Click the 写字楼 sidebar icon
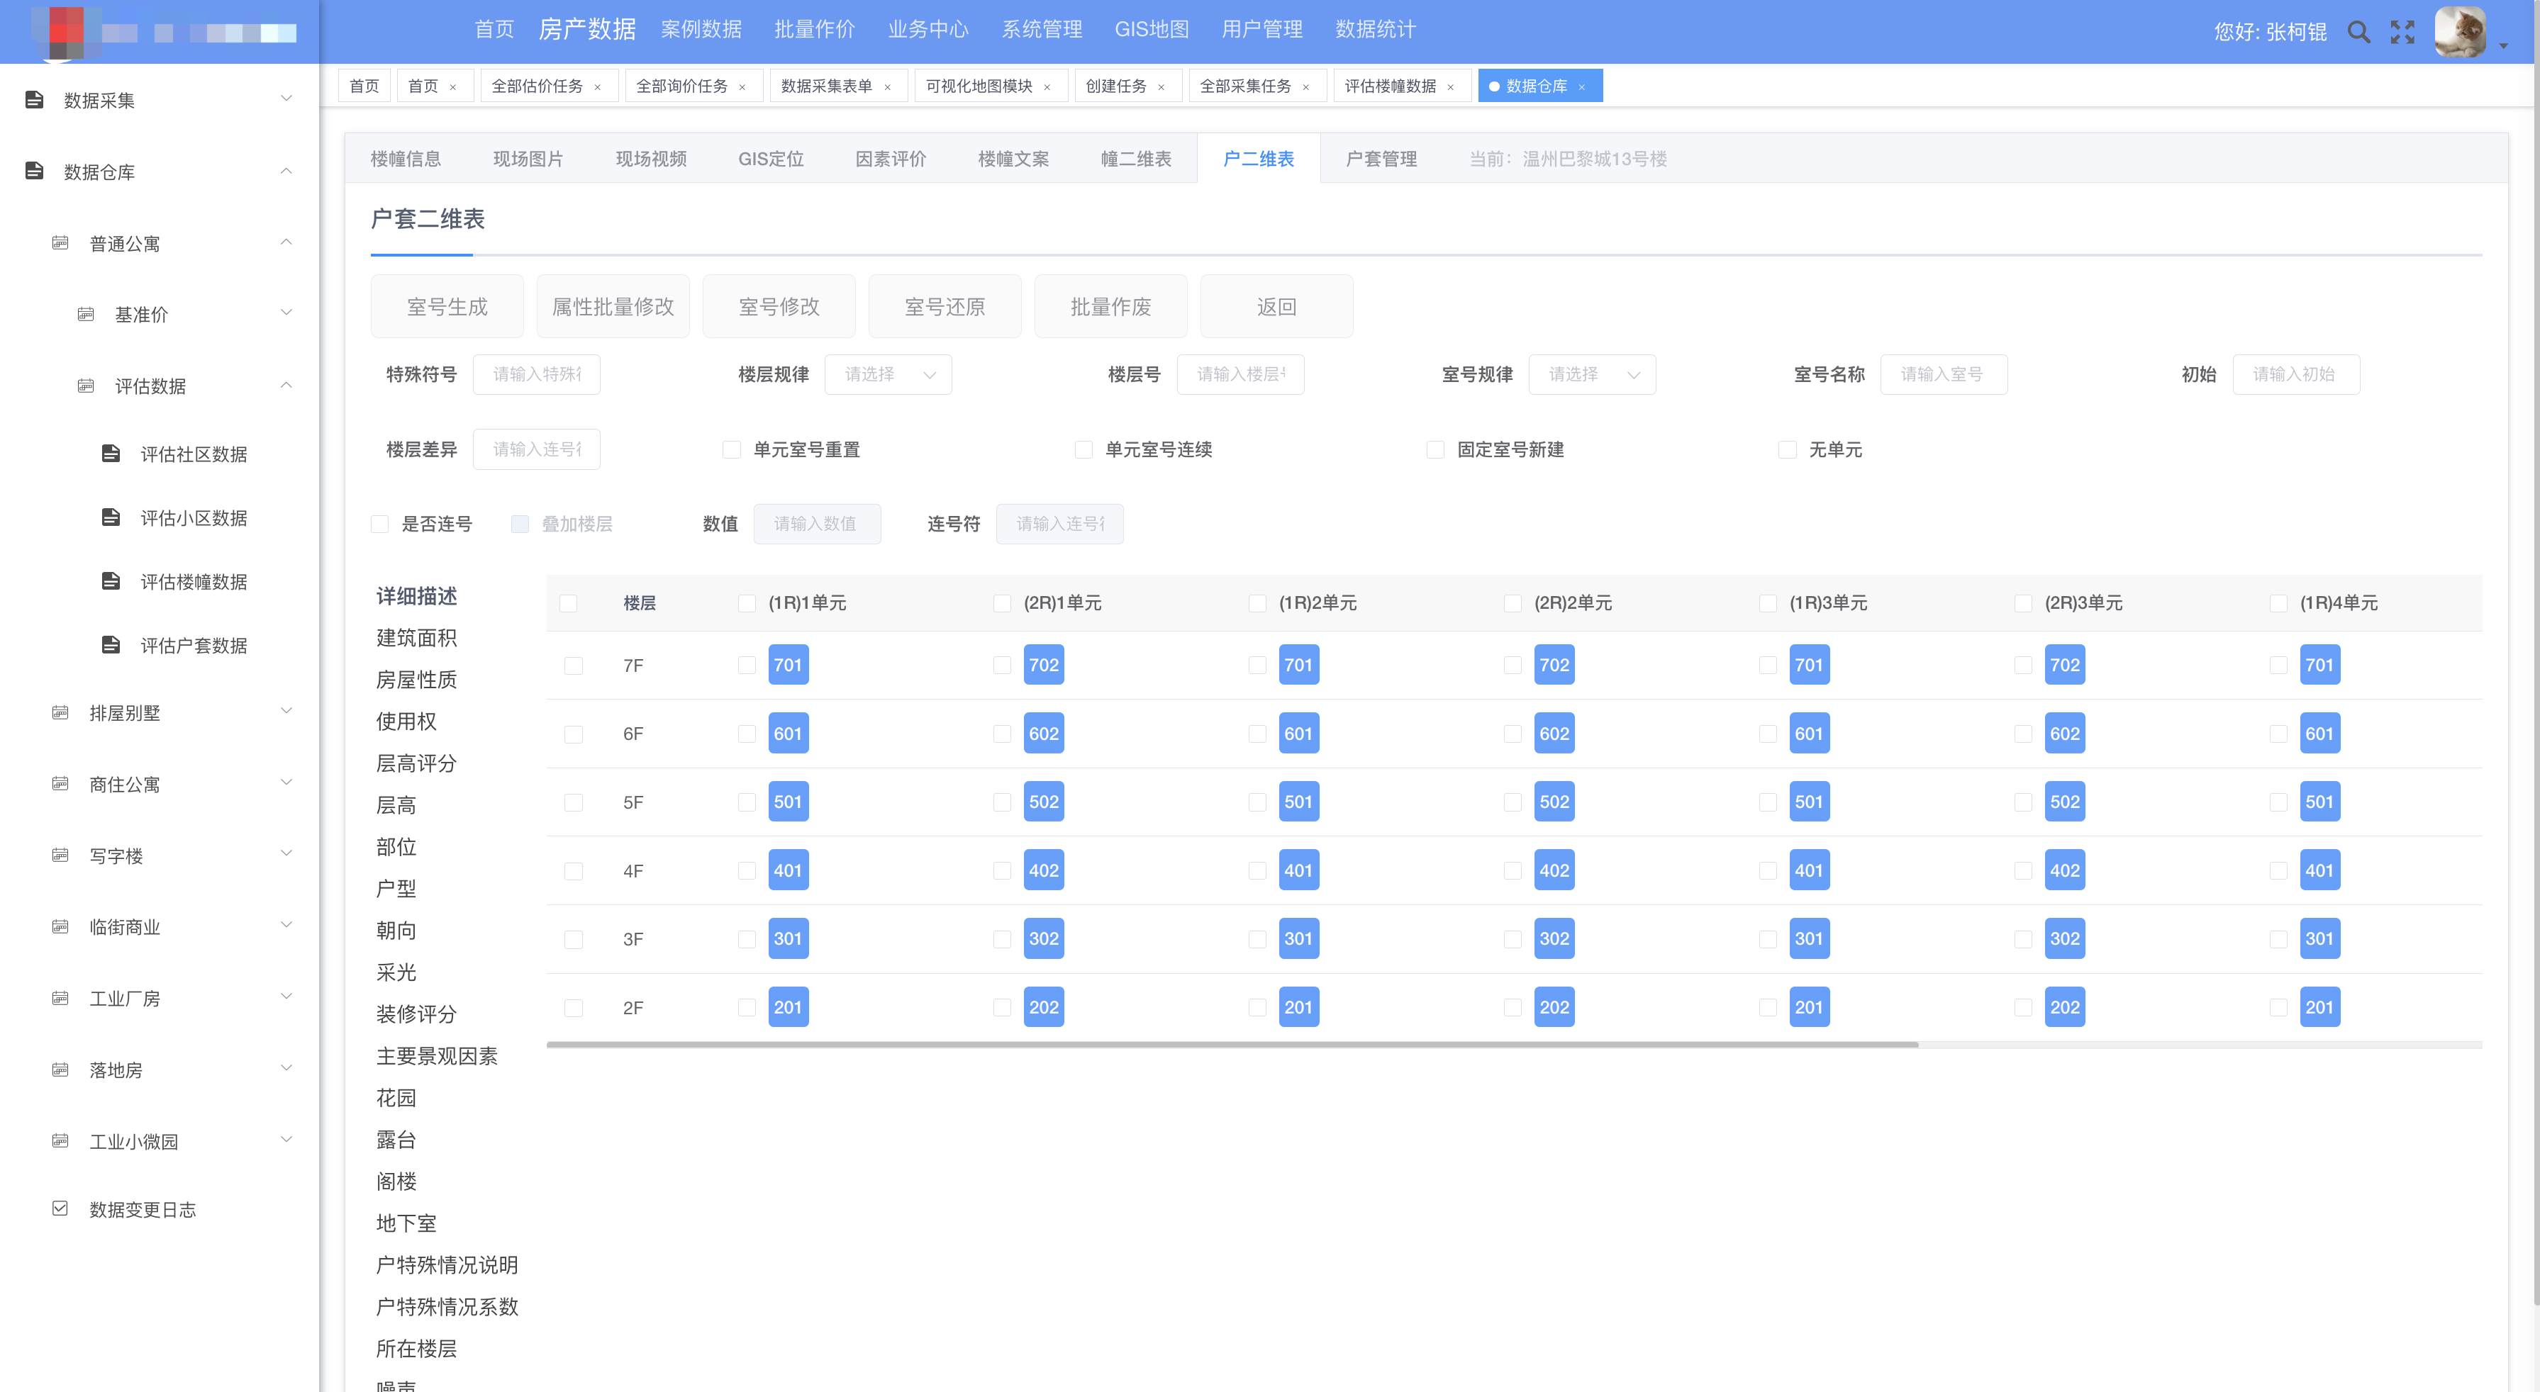Viewport: 2540px width, 1392px height. (60, 855)
